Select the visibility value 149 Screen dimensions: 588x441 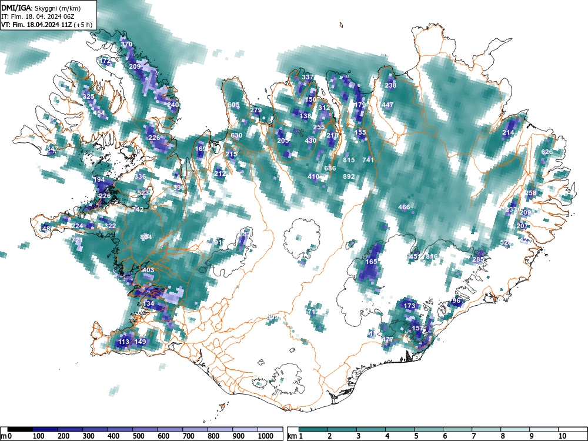coord(141,342)
